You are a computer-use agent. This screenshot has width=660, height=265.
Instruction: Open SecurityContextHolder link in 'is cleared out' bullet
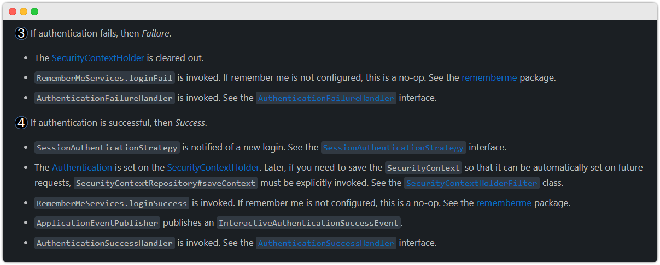click(98, 58)
